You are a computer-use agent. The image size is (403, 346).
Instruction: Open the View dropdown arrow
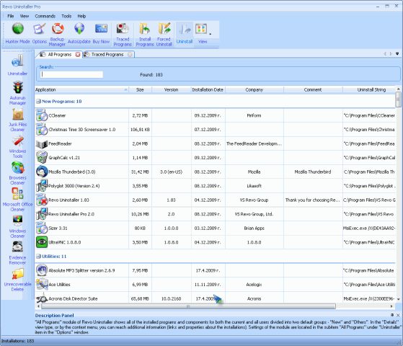[211, 34]
